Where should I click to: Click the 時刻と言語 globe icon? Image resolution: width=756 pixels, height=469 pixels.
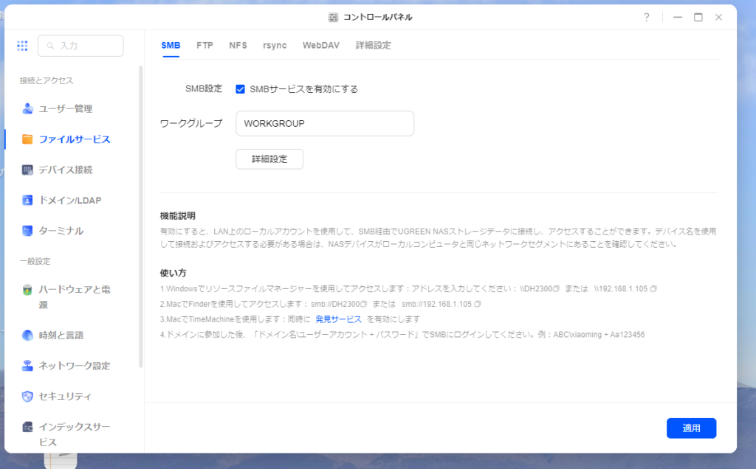click(27, 336)
